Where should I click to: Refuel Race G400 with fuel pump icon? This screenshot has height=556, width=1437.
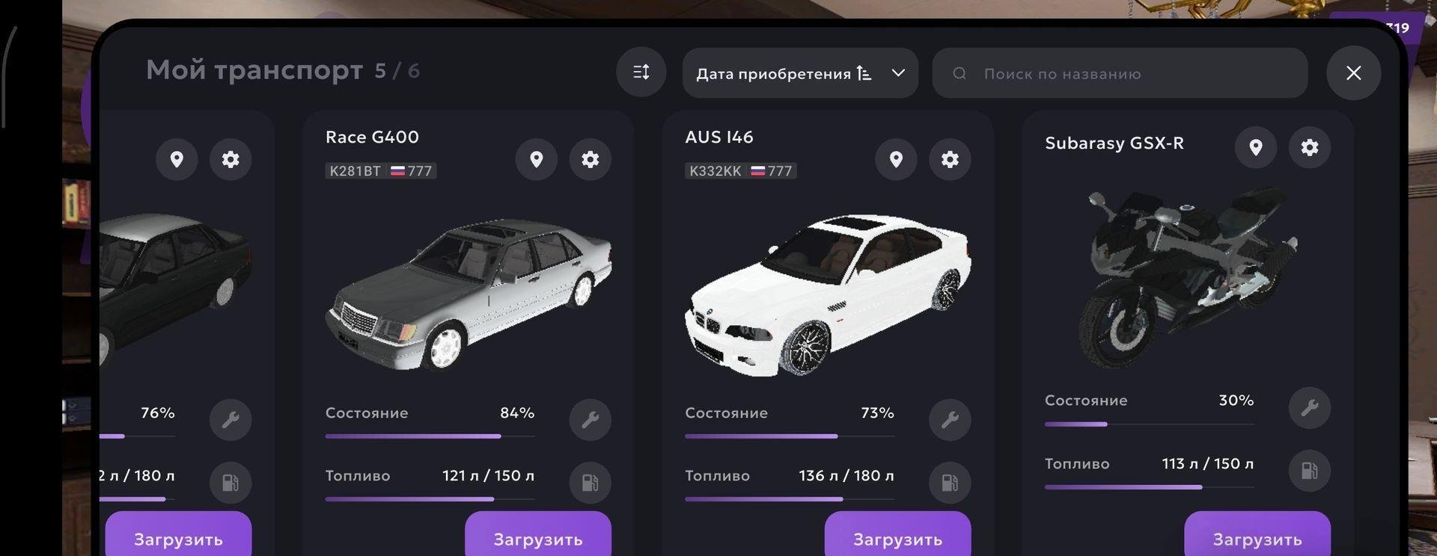tap(591, 483)
